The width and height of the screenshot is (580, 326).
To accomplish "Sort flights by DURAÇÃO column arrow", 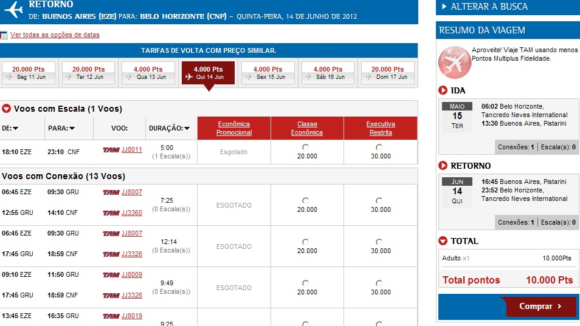I will [x=187, y=129].
